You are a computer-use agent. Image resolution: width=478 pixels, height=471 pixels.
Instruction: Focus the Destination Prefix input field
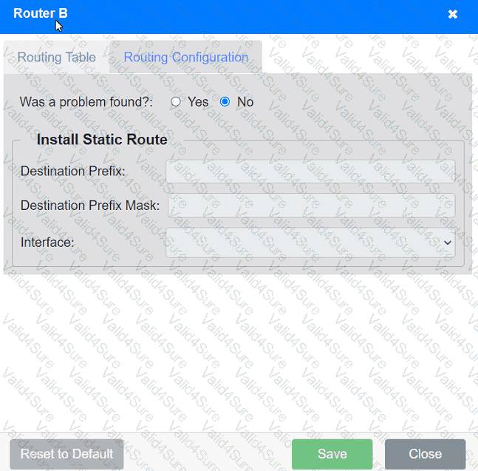(310, 171)
